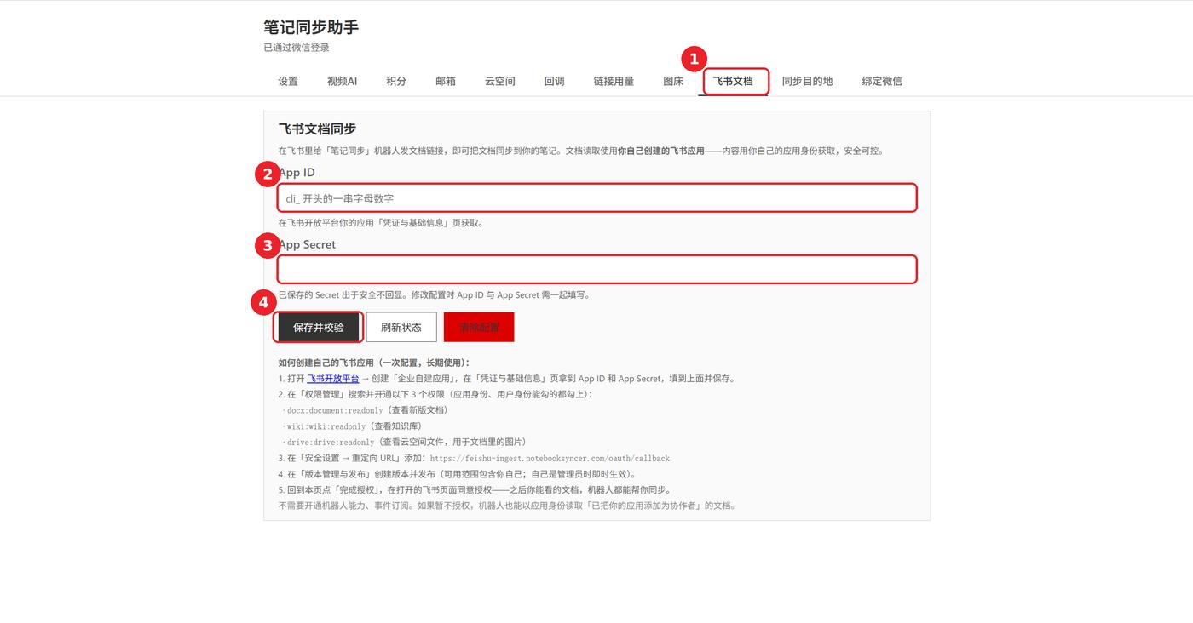
Task: Open the 回调 tab
Action: pyautogui.click(x=555, y=82)
